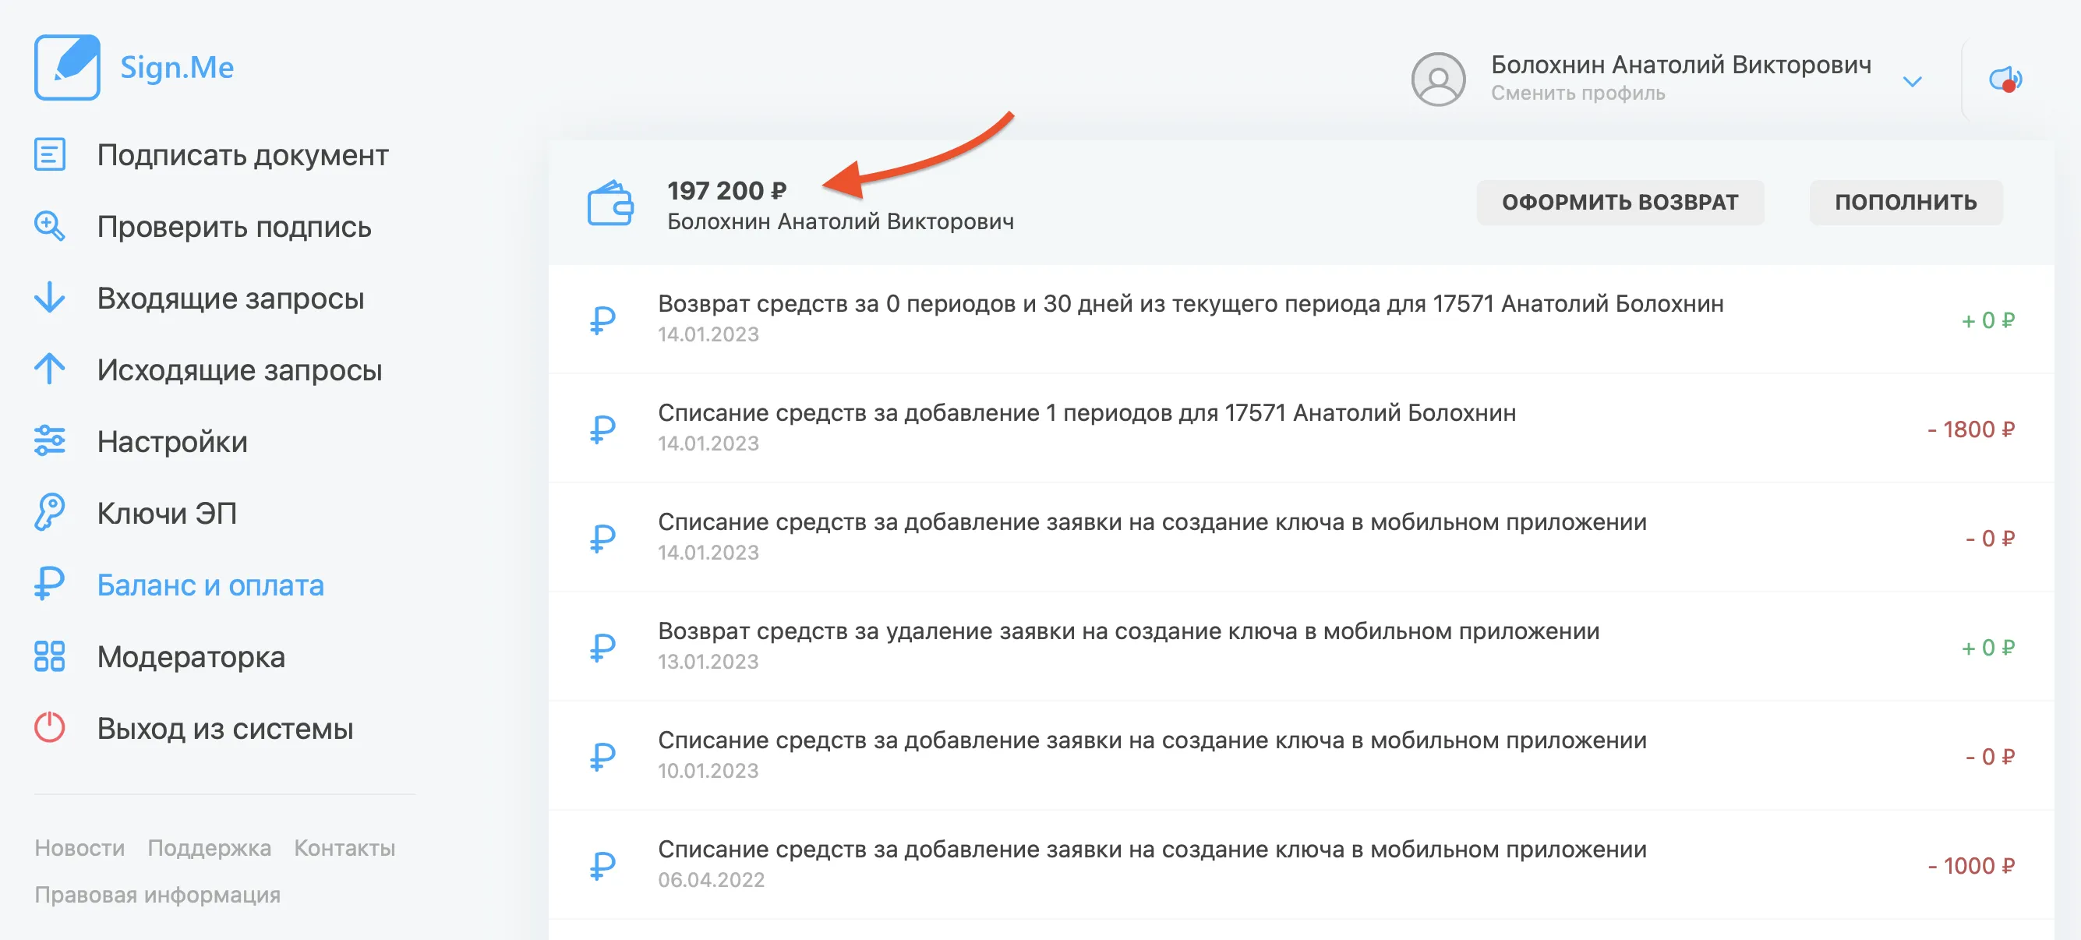The width and height of the screenshot is (2081, 940).
Task: Click the wallet icon in balance header
Action: [610, 203]
